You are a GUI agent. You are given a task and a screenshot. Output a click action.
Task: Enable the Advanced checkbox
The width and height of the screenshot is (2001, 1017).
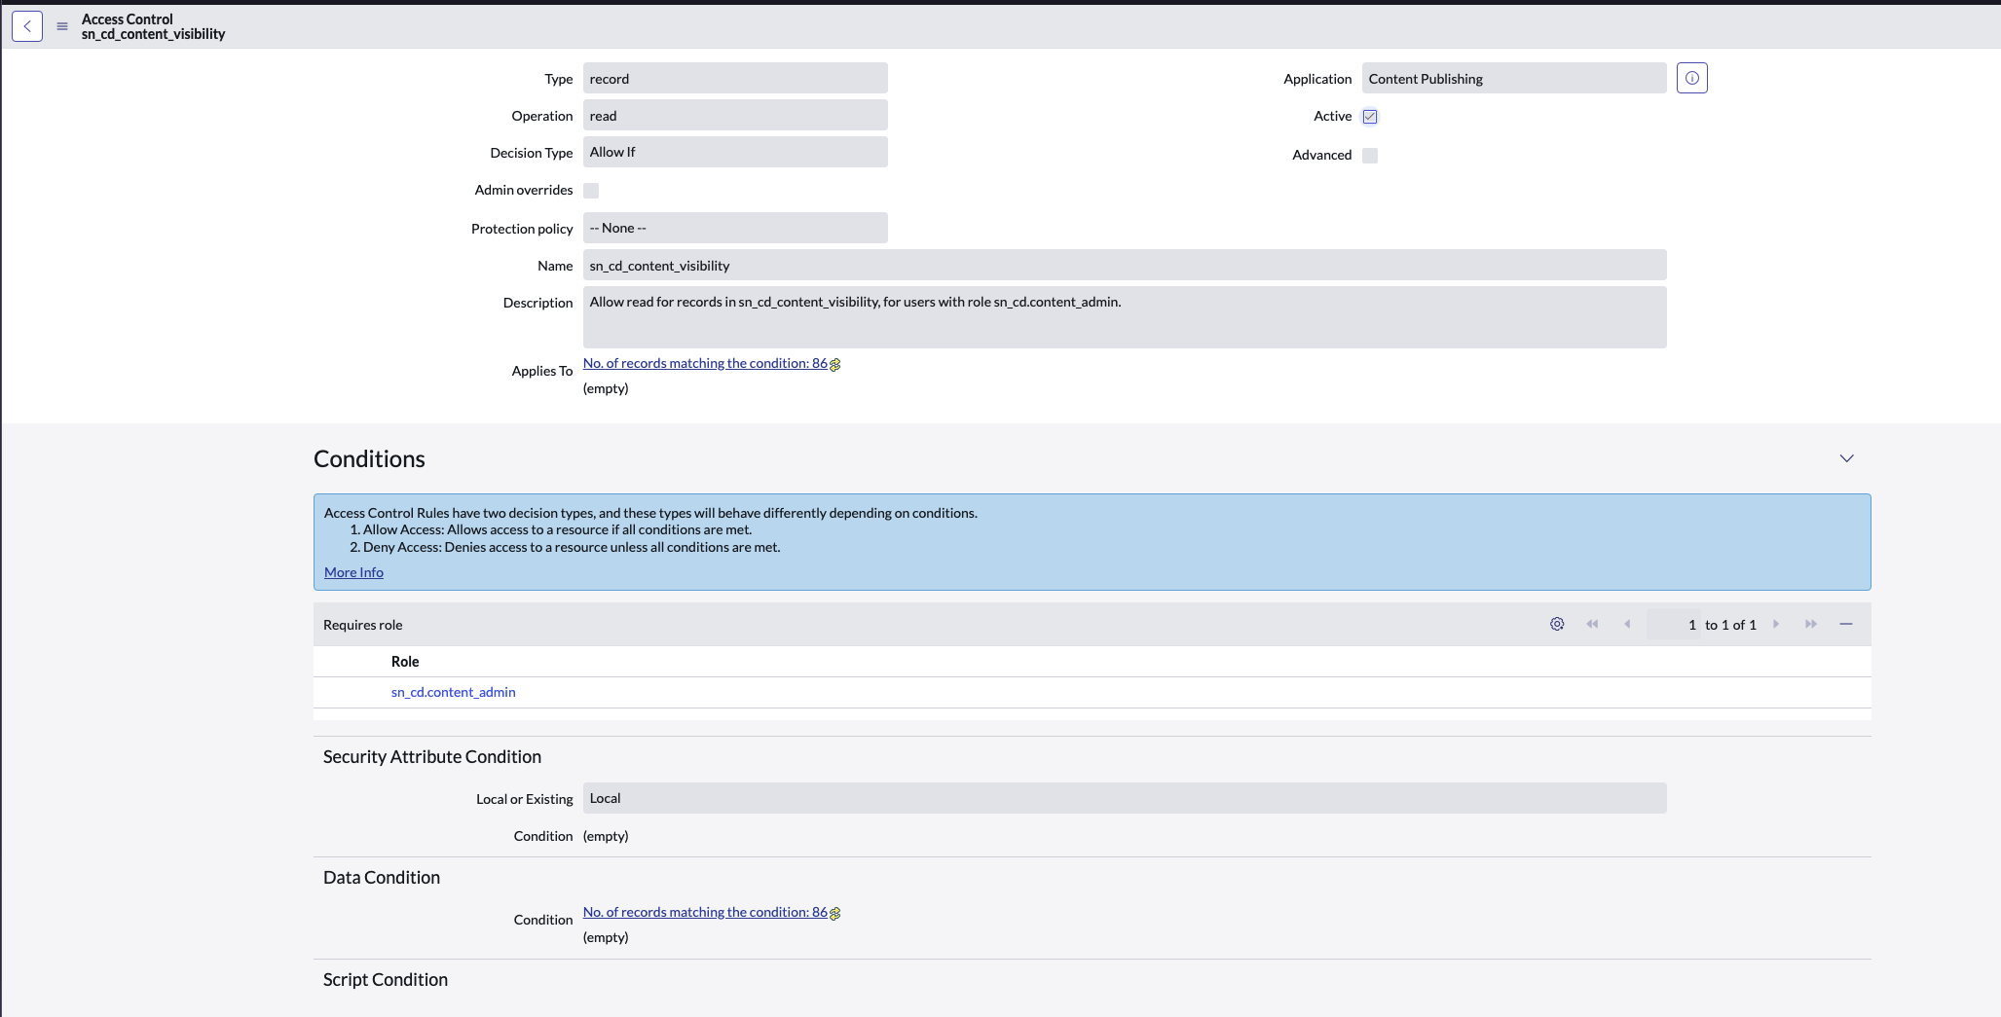[x=1369, y=155]
